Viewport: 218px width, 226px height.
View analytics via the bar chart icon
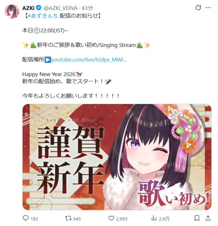[154, 218]
